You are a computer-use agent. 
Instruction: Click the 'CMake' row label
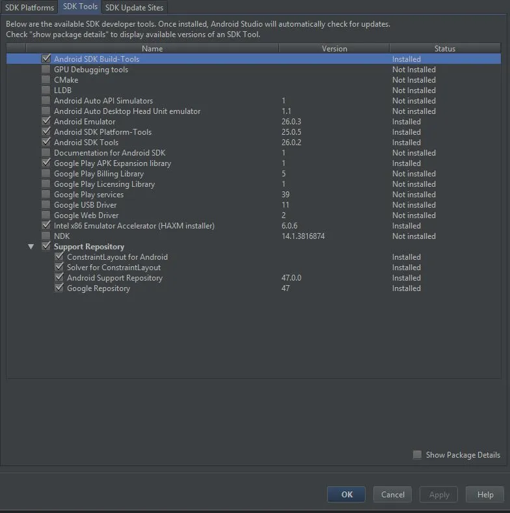pyautogui.click(x=66, y=80)
